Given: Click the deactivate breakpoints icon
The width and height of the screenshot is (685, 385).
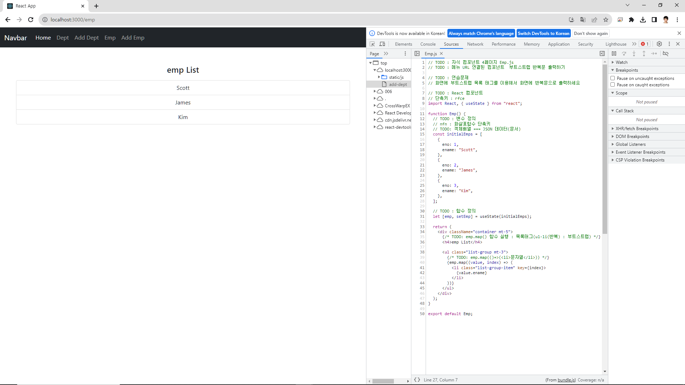Looking at the screenshot, I should pos(666,53).
